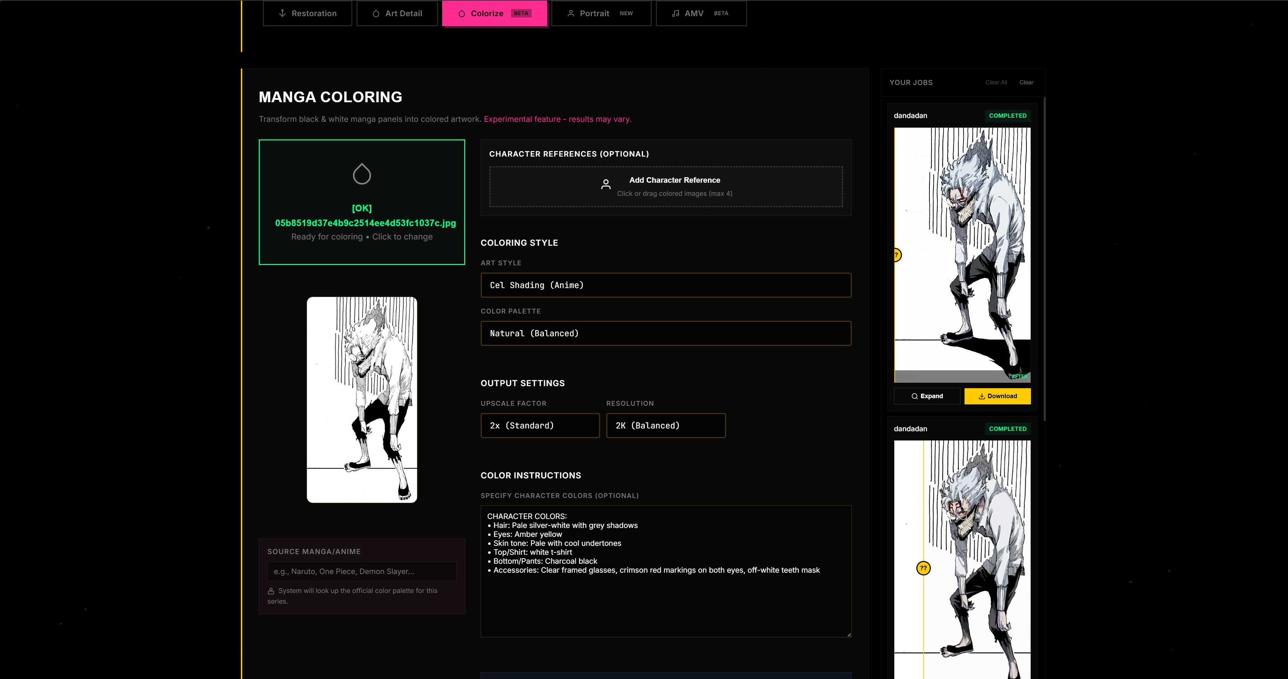The width and height of the screenshot is (1288, 679).
Task: Click the lock icon beside the palette lookup note
Action: pyautogui.click(x=270, y=591)
